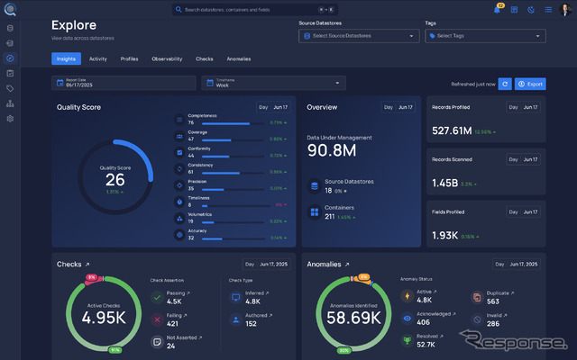Focus the search datastores field

(x=254, y=10)
